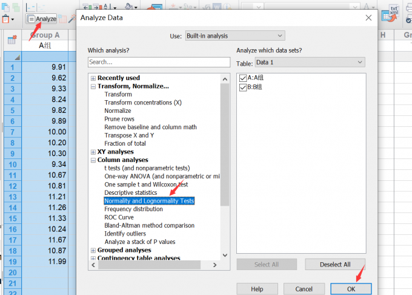Click the cell containing 11.99
The width and height of the screenshot is (412, 295).
click(45, 262)
